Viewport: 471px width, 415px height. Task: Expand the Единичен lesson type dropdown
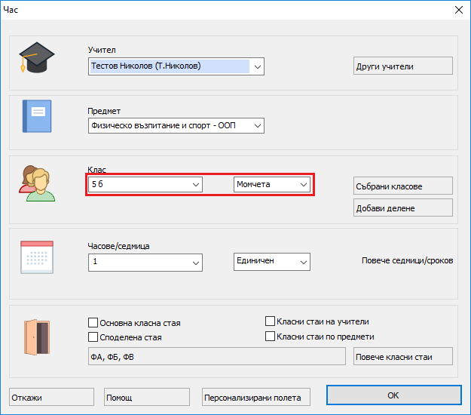[x=304, y=262]
